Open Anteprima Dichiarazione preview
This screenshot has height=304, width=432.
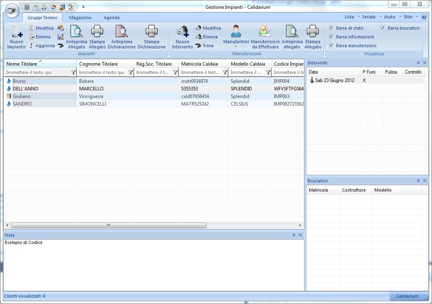click(x=122, y=37)
